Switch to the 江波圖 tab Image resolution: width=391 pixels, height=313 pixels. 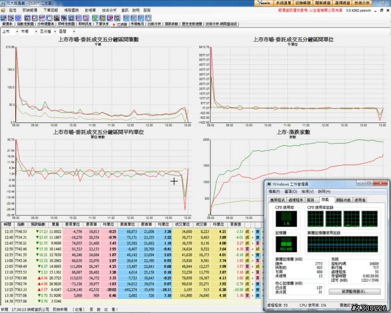120,24
